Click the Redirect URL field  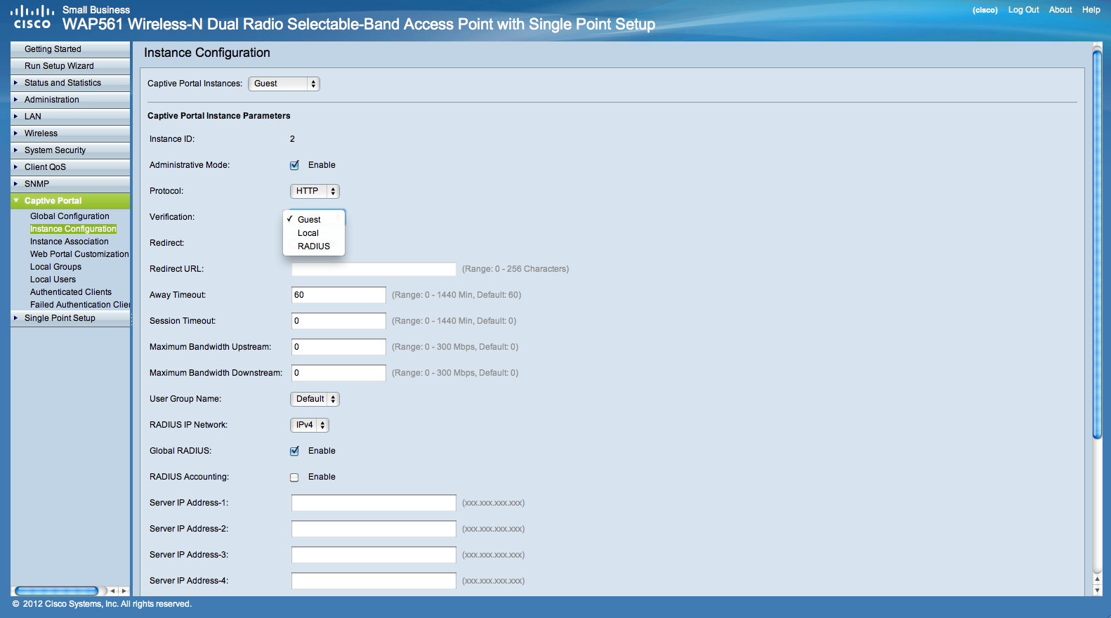374,269
